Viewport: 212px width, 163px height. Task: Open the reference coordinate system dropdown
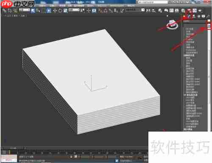74,10
